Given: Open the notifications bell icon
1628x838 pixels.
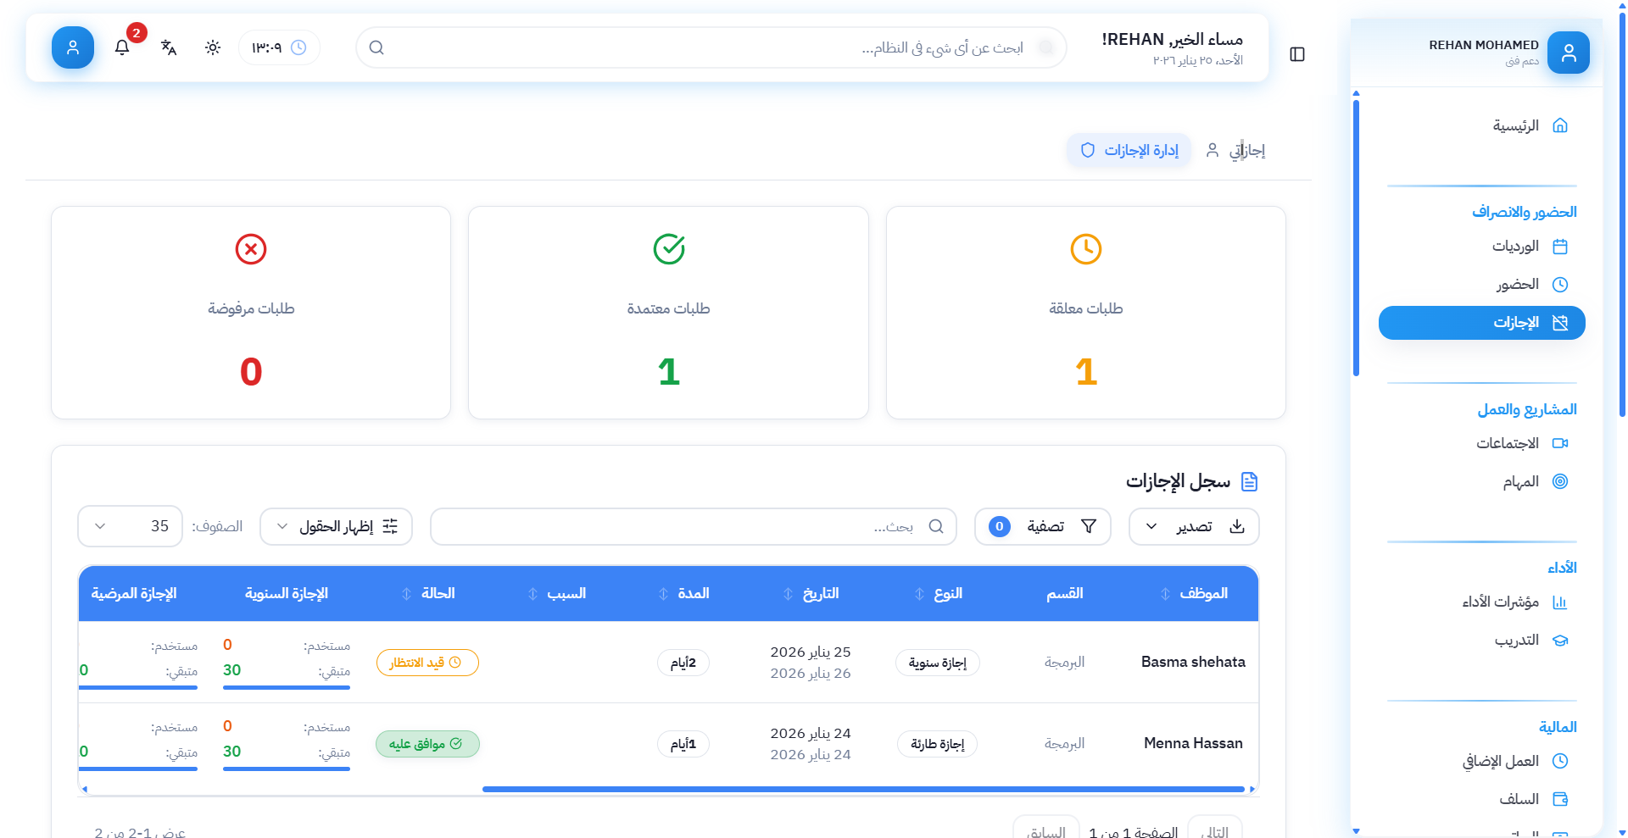Looking at the screenshot, I should tap(122, 47).
